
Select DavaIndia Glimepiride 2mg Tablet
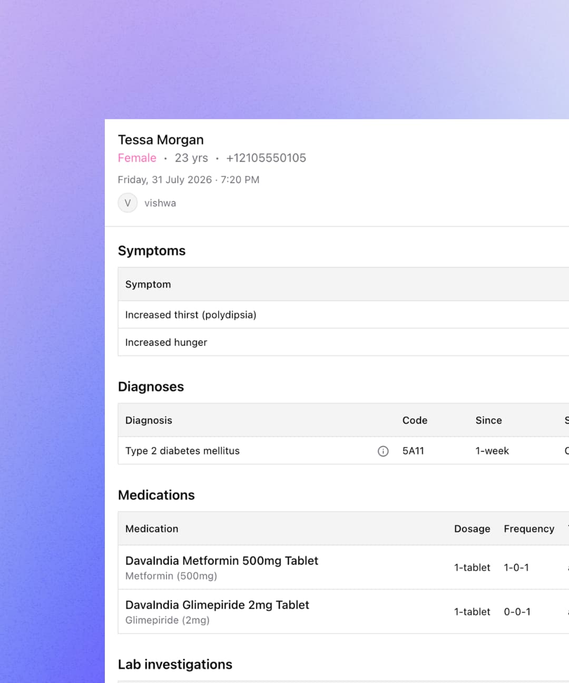click(x=217, y=605)
